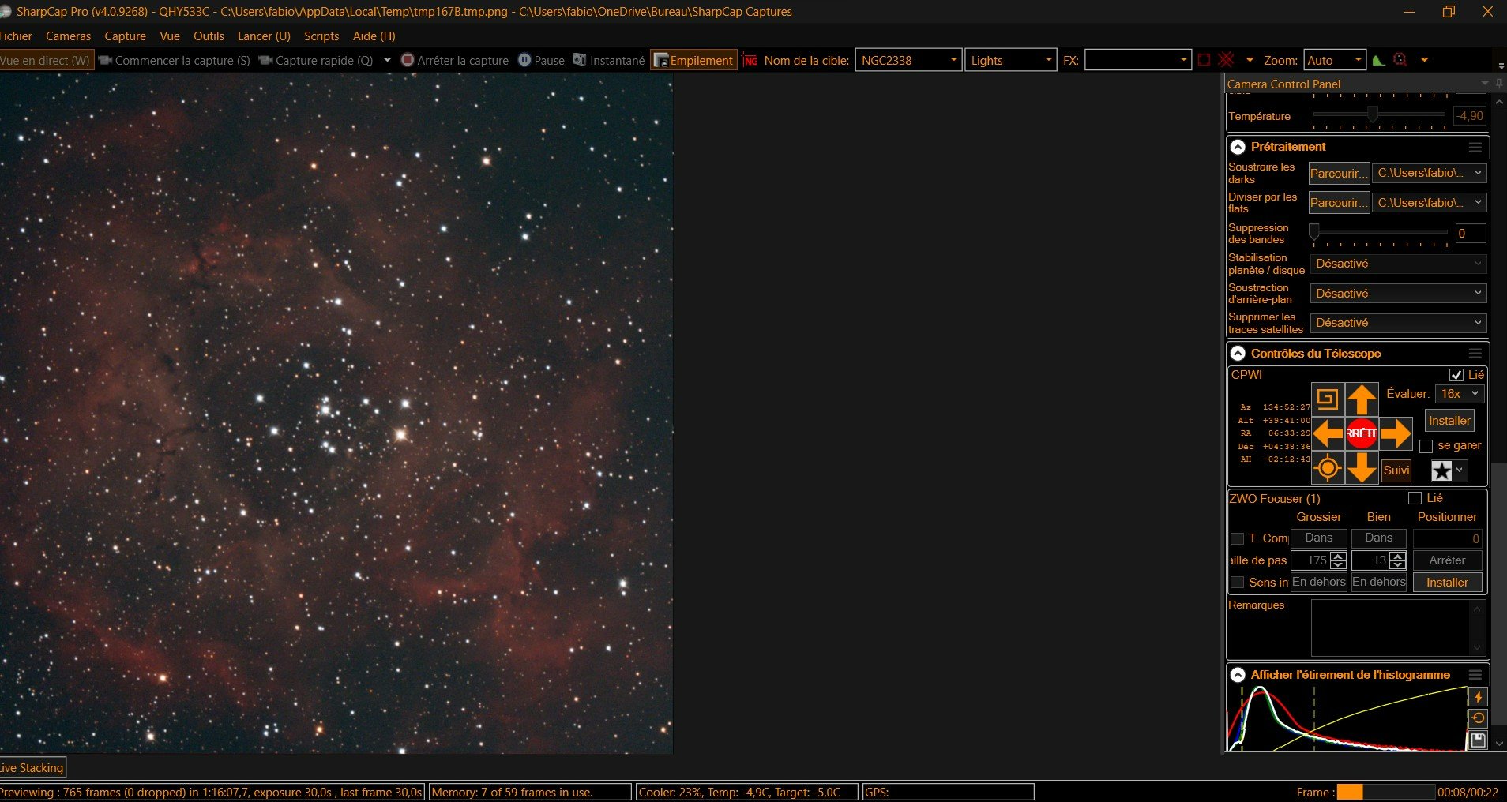Check the se garer checkbox

click(x=1426, y=446)
